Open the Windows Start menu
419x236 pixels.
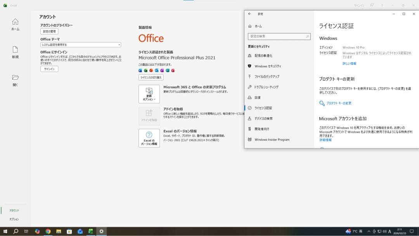tap(5, 231)
